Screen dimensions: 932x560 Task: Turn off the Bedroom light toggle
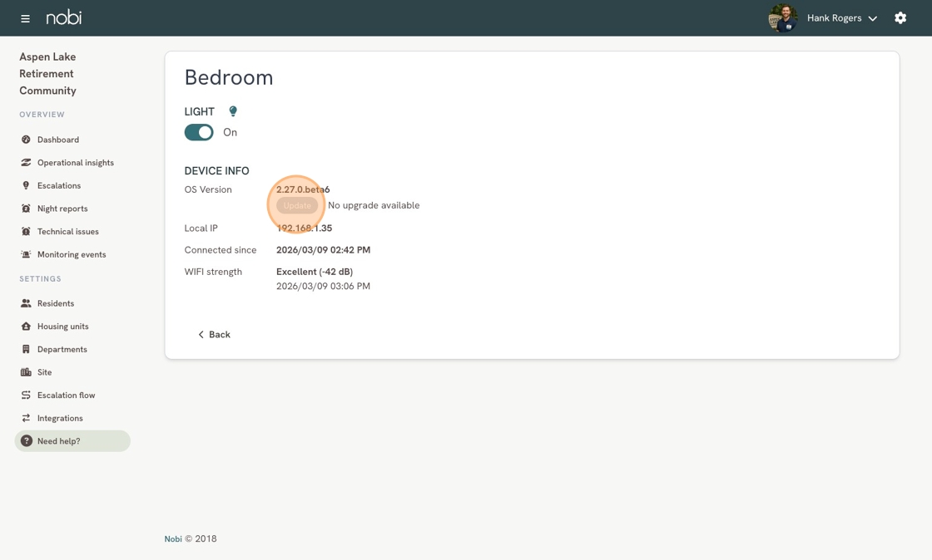click(199, 132)
